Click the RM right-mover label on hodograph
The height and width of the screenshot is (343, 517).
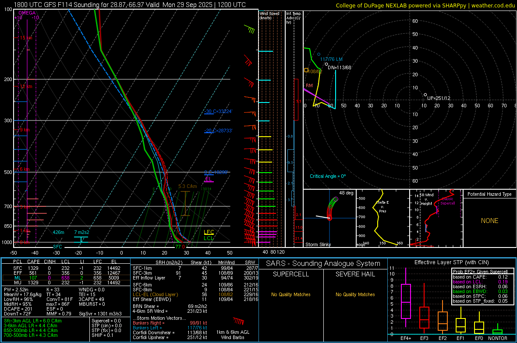coord(309,86)
